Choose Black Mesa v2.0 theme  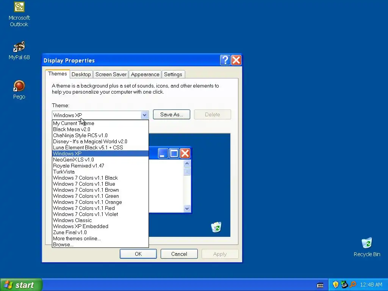(x=100, y=129)
